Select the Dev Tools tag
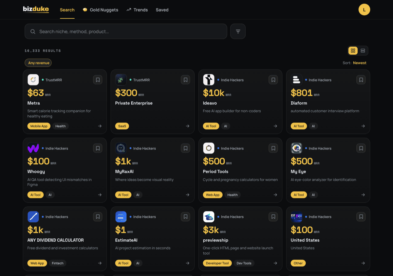393x276 pixels. [x=244, y=263]
